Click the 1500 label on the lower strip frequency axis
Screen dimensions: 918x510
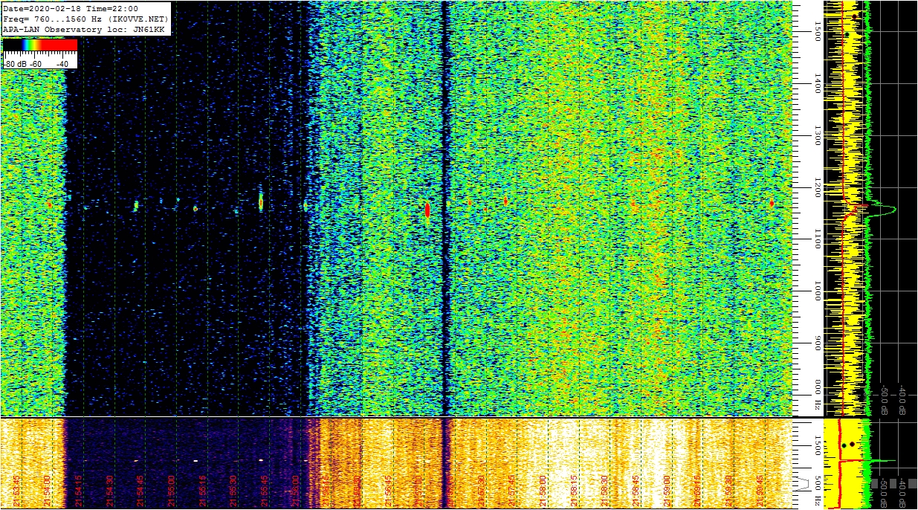pyautogui.click(x=817, y=444)
